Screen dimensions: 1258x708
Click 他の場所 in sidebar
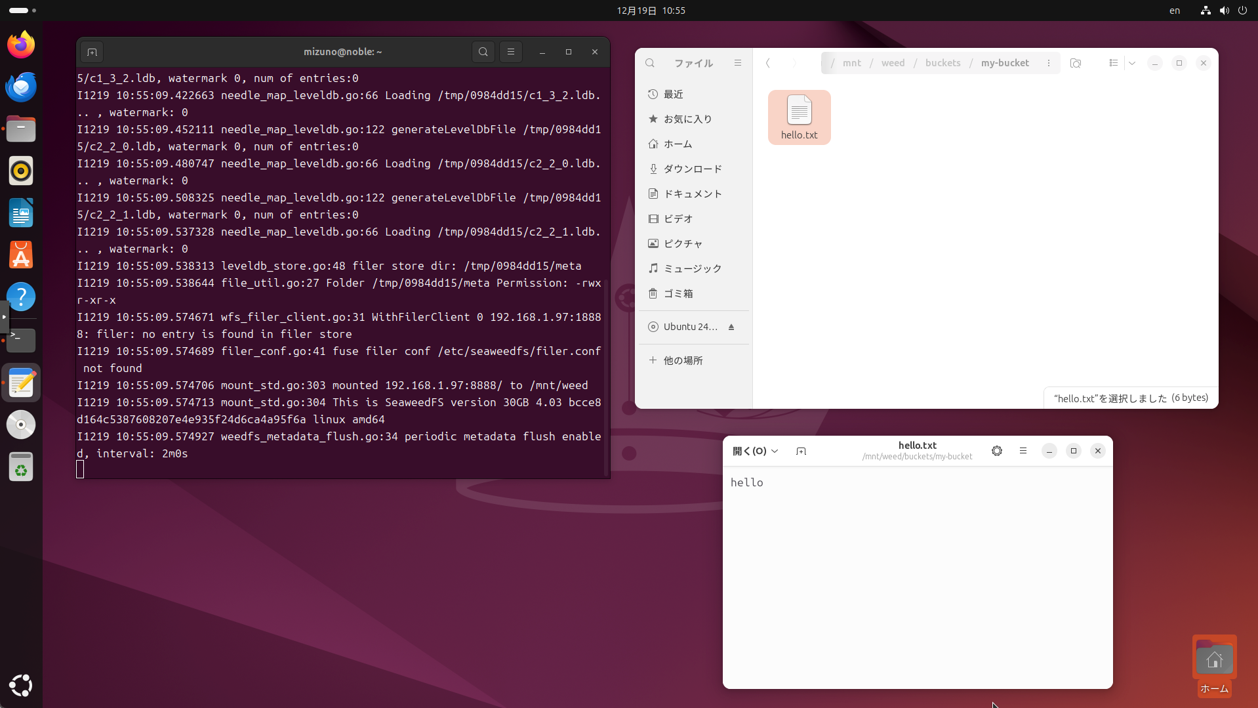pos(683,360)
